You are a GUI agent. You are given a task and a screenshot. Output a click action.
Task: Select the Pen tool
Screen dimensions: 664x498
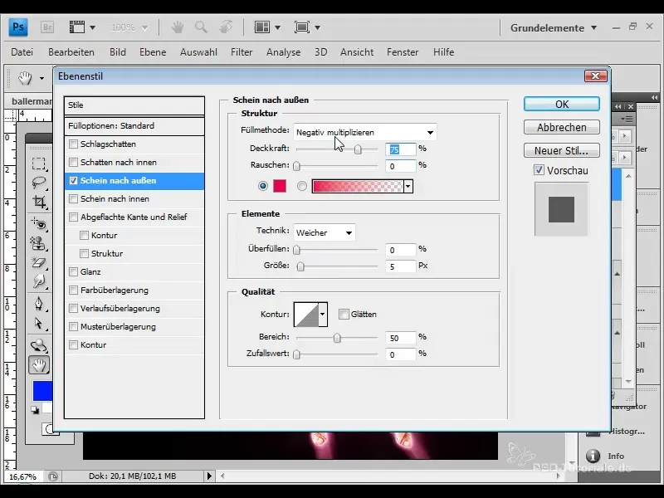pyautogui.click(x=38, y=304)
